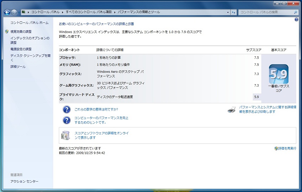Select コントロール パネル breadcrumb
The image size is (302, 192).
tap(45, 12)
